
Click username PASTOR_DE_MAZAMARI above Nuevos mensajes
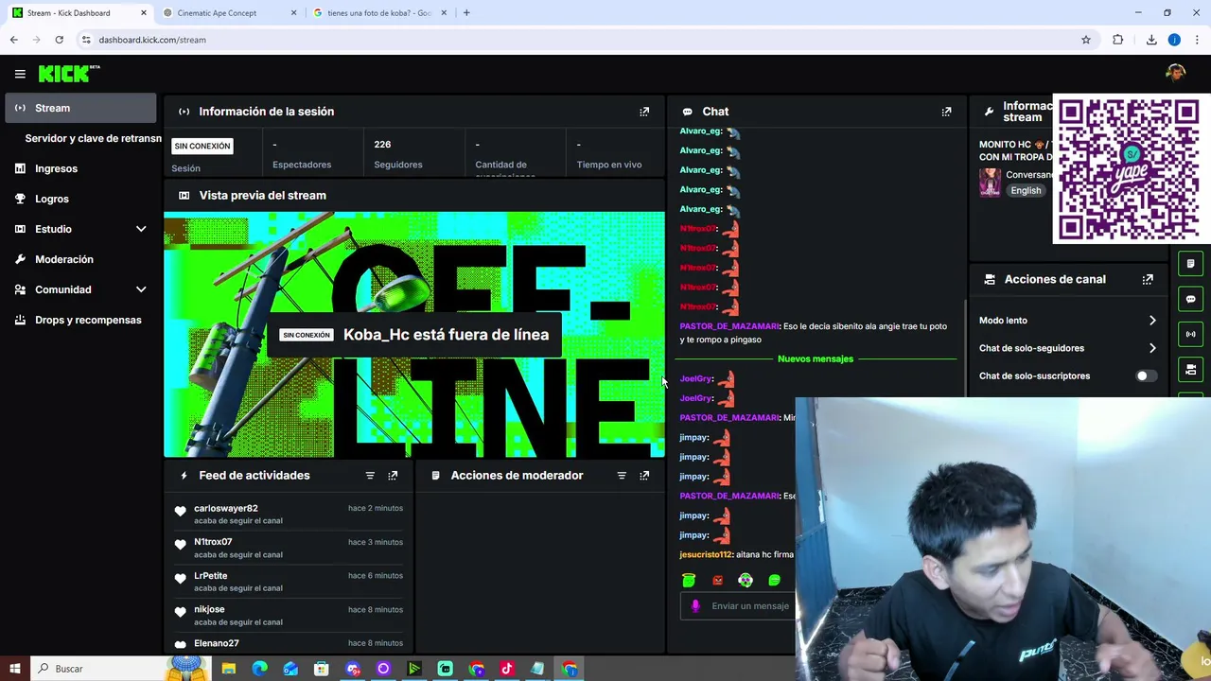[x=728, y=326]
